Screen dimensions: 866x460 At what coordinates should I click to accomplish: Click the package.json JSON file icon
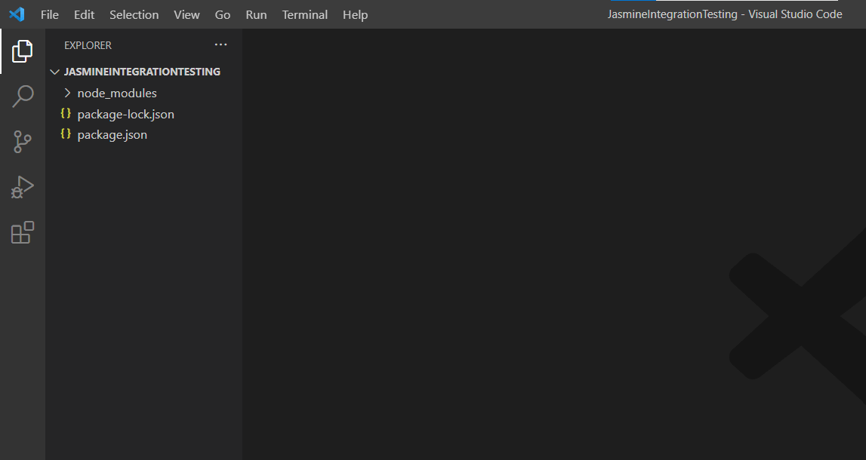(66, 134)
